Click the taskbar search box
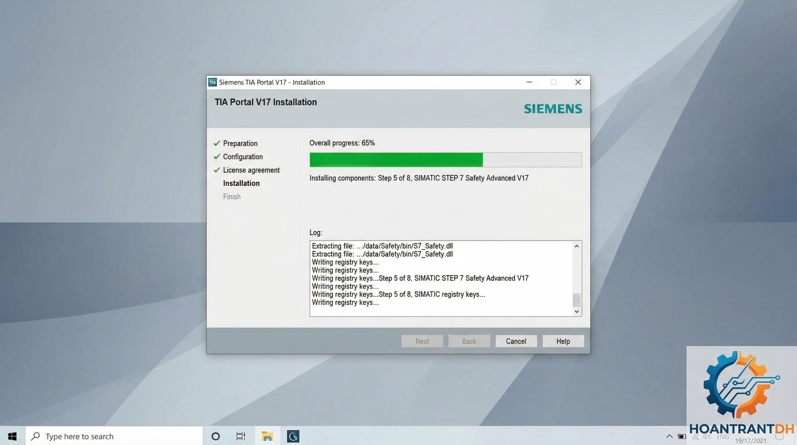Viewport: 797px width, 445px height. (114, 436)
